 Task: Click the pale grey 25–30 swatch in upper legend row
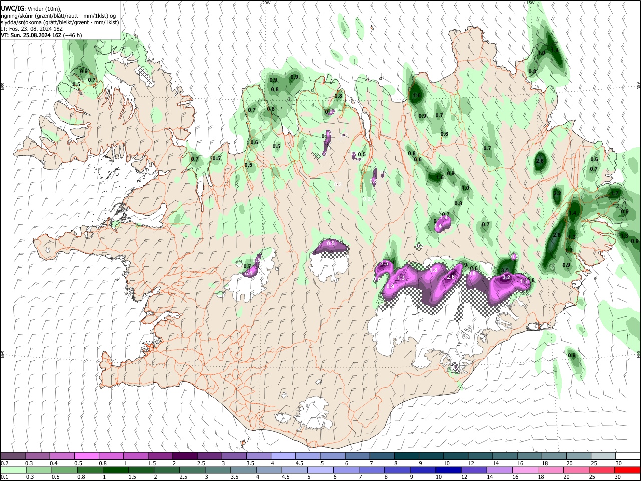click(603, 456)
